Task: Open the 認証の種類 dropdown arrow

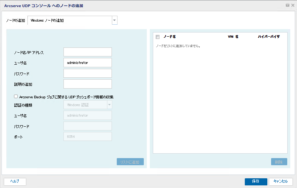Action: 110,105
